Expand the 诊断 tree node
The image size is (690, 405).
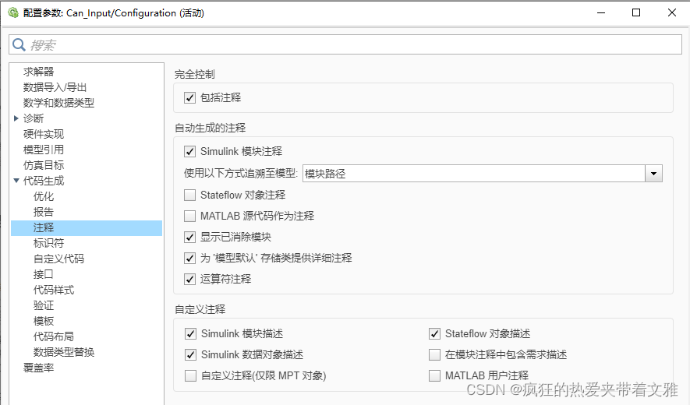click(x=16, y=118)
